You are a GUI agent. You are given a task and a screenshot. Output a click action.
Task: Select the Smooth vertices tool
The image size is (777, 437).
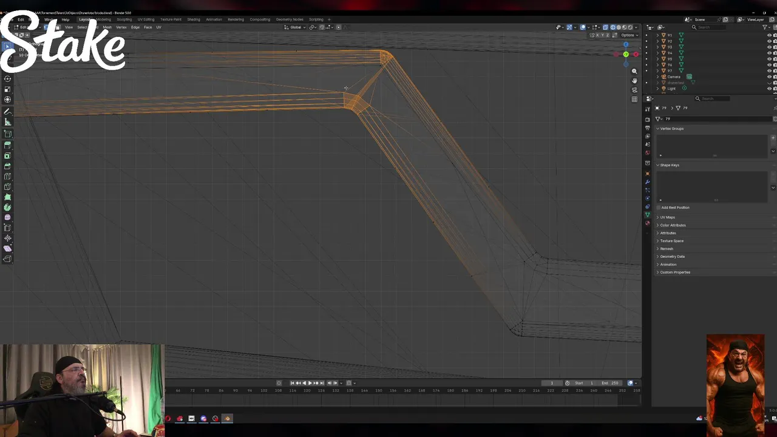click(x=7, y=217)
